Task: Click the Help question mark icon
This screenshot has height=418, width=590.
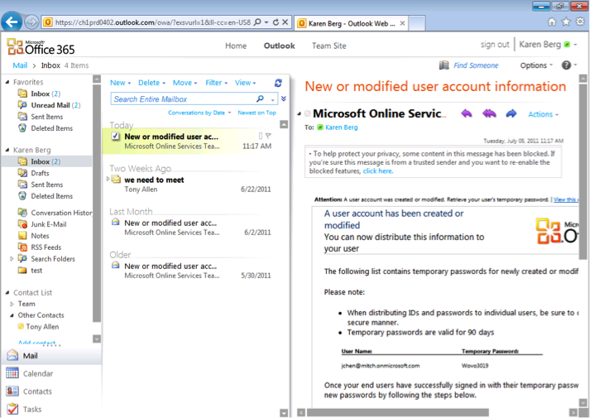Action: [x=566, y=65]
